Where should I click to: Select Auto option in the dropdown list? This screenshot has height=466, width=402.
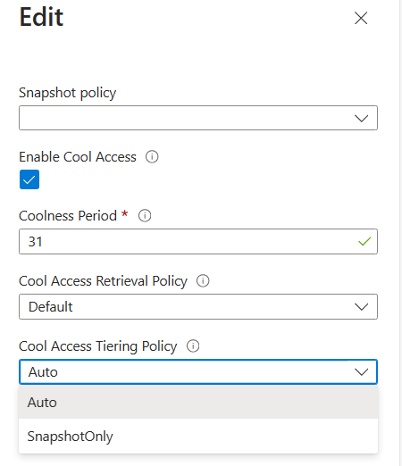tap(198, 403)
